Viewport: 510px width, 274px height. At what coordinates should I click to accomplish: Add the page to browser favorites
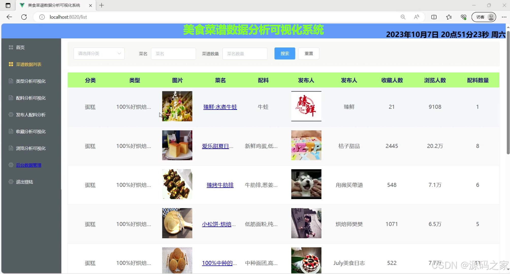pyautogui.click(x=449, y=17)
